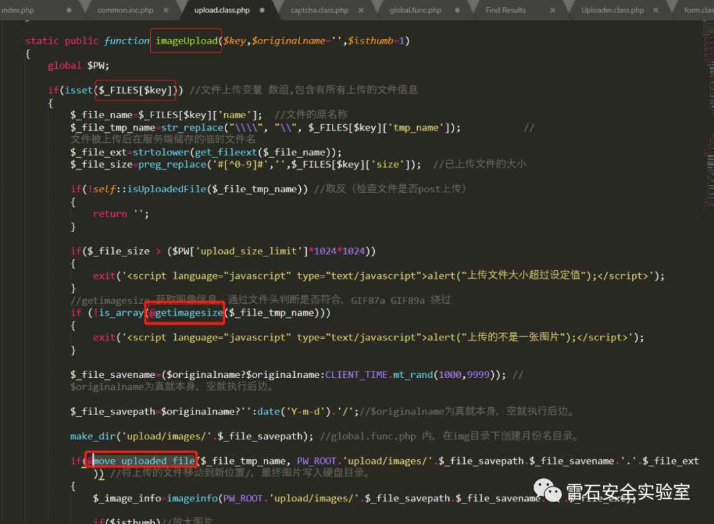Click the imageinfo function call
The width and height of the screenshot is (714, 524).
[x=192, y=498]
